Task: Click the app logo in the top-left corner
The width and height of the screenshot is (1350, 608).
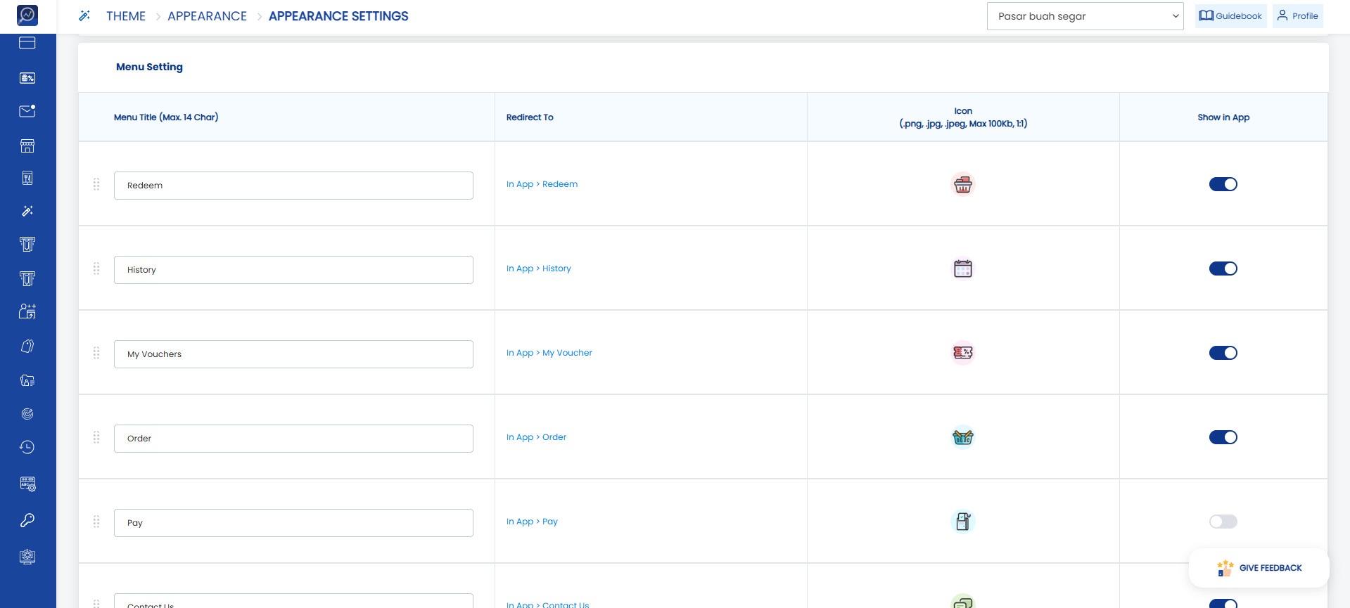Action: click(x=27, y=15)
